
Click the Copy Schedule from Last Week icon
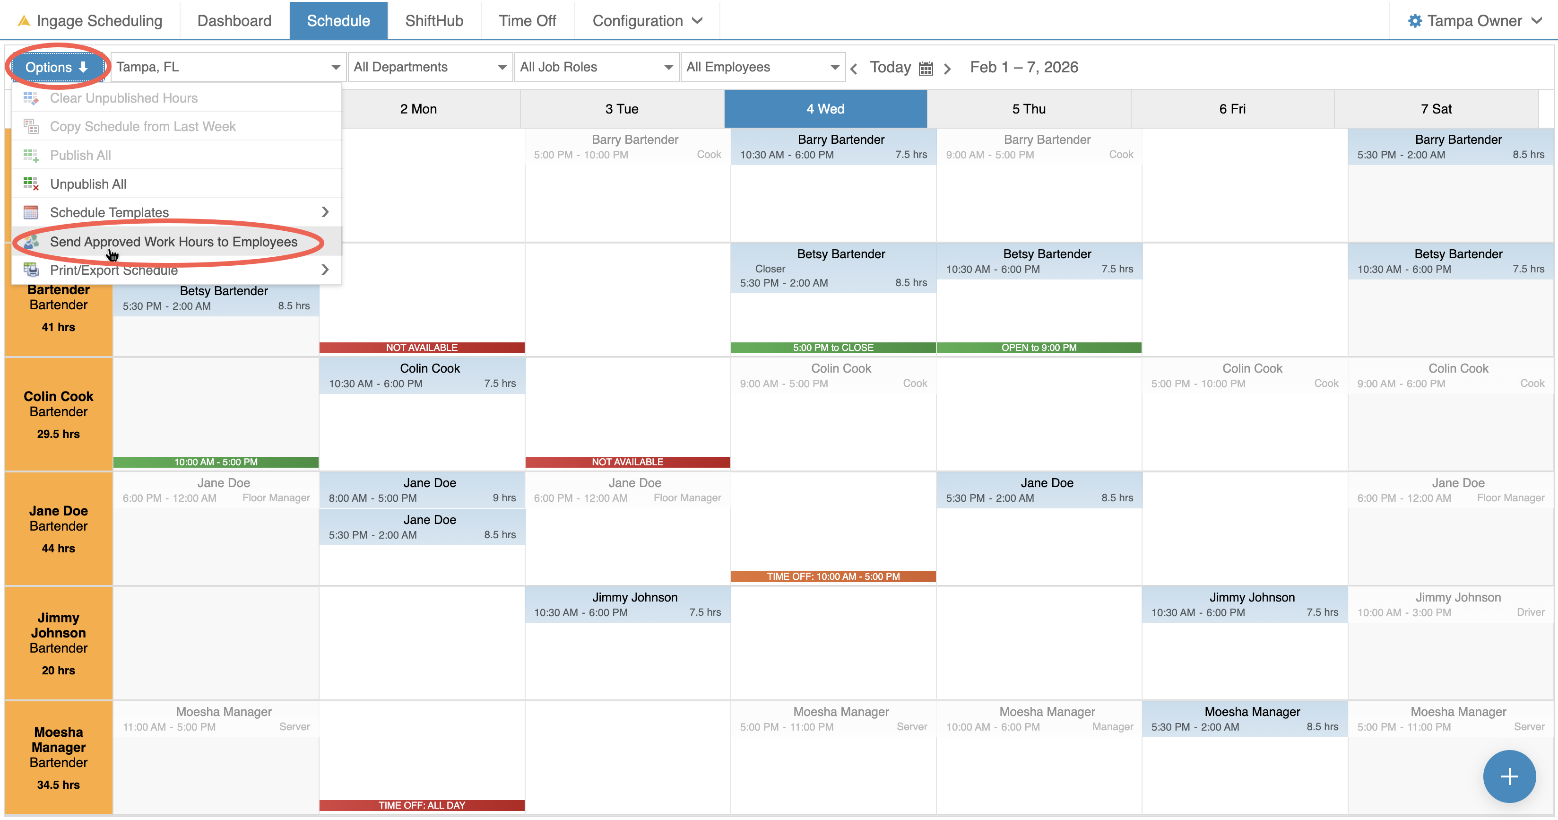31,126
